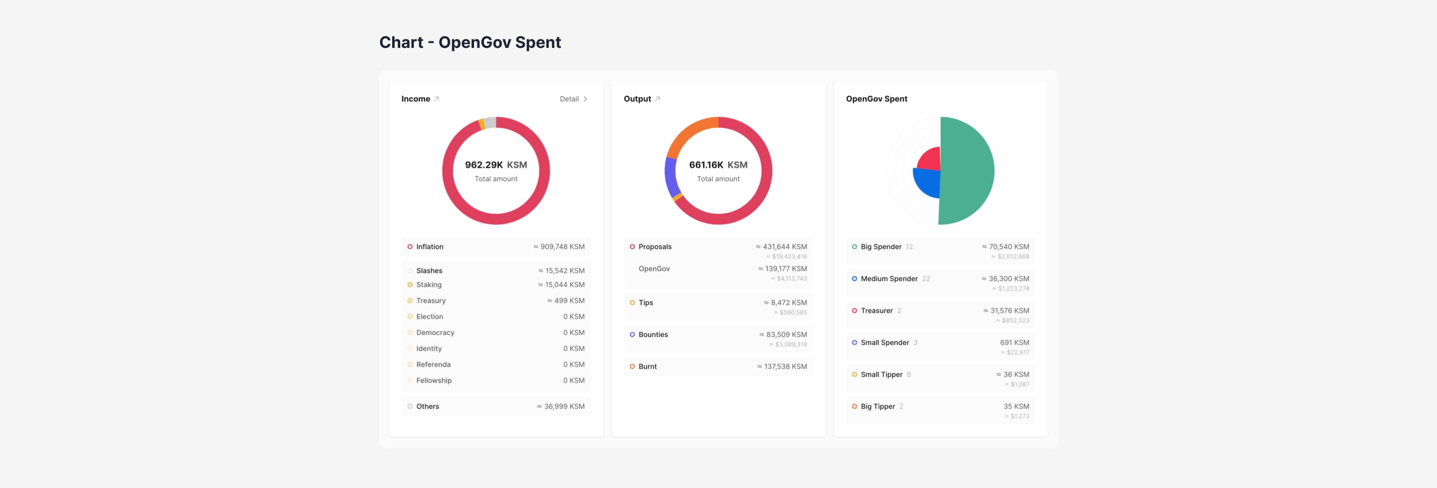Screen dimensions: 1437x488
Task: Click the Big Spender row label
Action: point(881,246)
